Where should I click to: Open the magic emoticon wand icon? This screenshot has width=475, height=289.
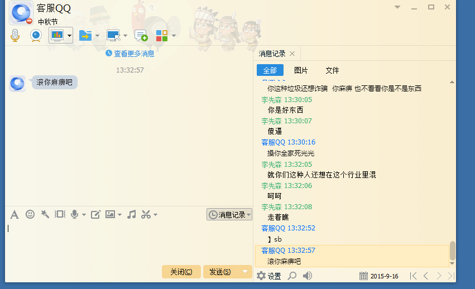[x=45, y=214]
